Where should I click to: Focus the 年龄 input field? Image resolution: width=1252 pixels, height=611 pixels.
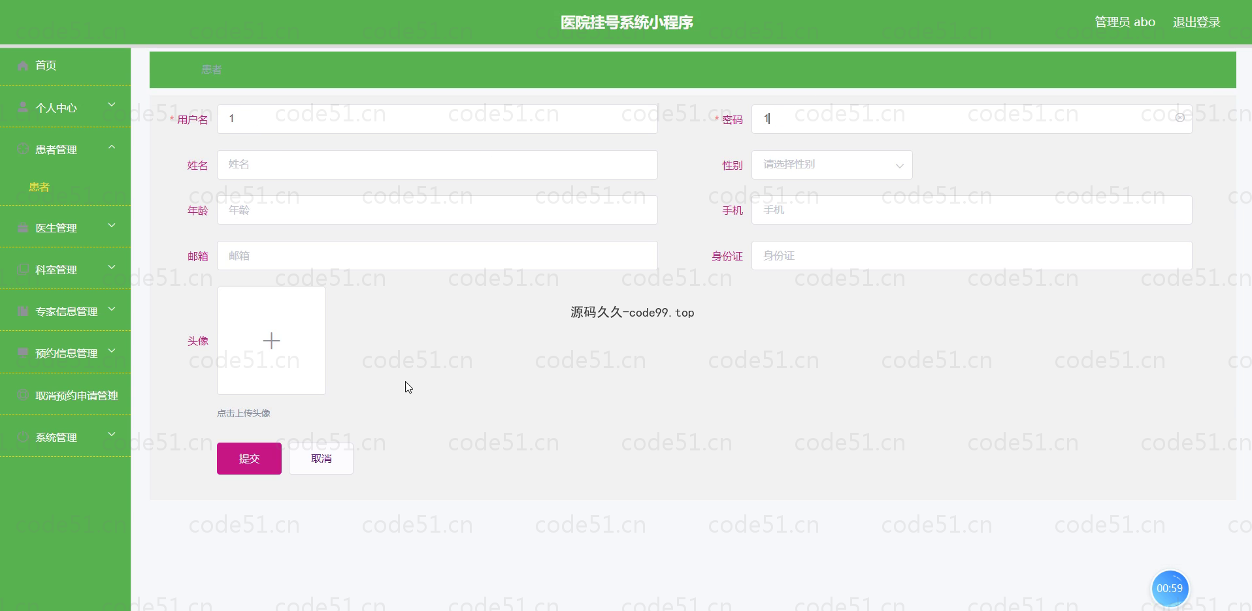click(437, 210)
